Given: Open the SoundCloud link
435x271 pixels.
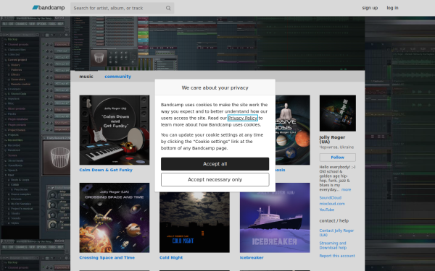Looking at the screenshot, I should click(330, 198).
